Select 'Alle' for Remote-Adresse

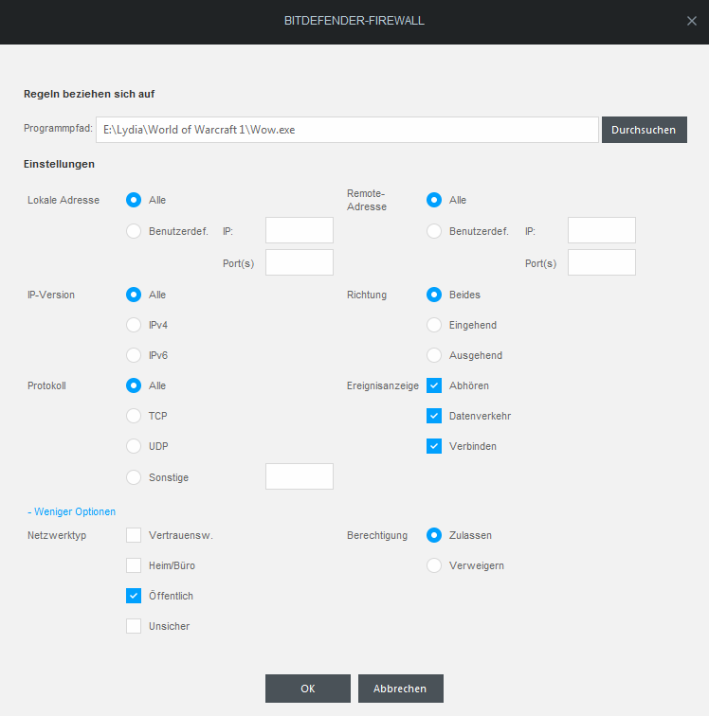coord(434,200)
